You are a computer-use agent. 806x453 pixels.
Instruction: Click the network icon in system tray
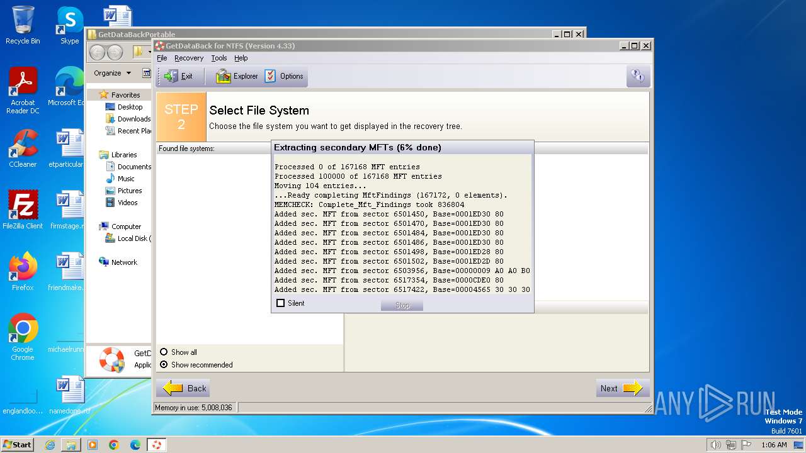click(730, 445)
